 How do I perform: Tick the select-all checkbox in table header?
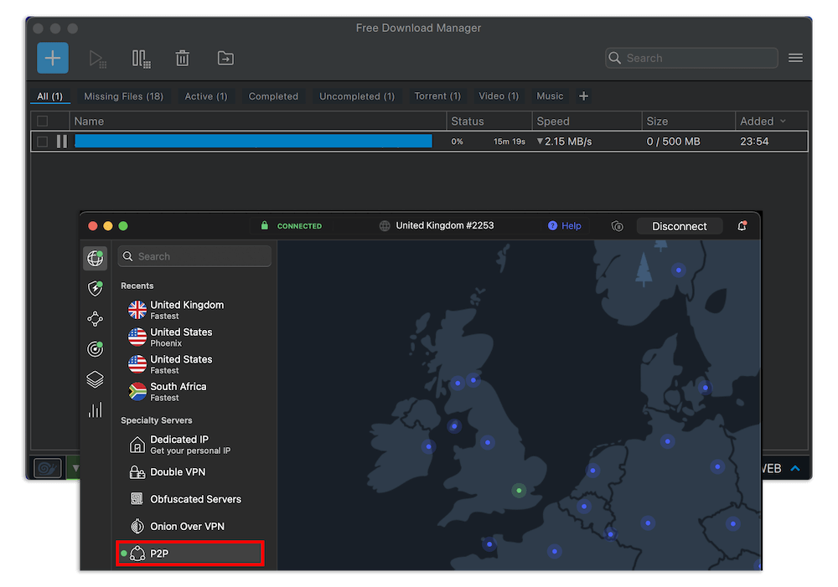tap(43, 121)
